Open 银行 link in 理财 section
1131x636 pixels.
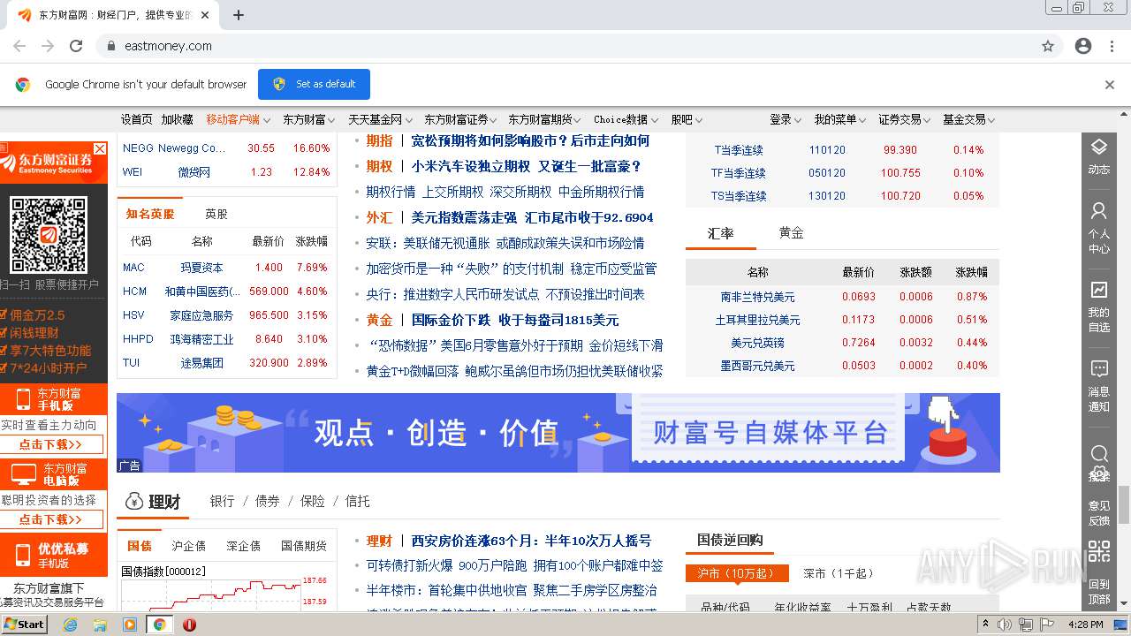222,501
